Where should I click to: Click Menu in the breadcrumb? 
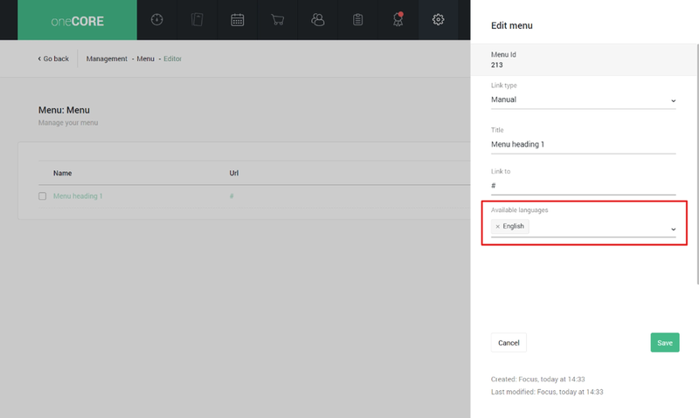click(145, 59)
